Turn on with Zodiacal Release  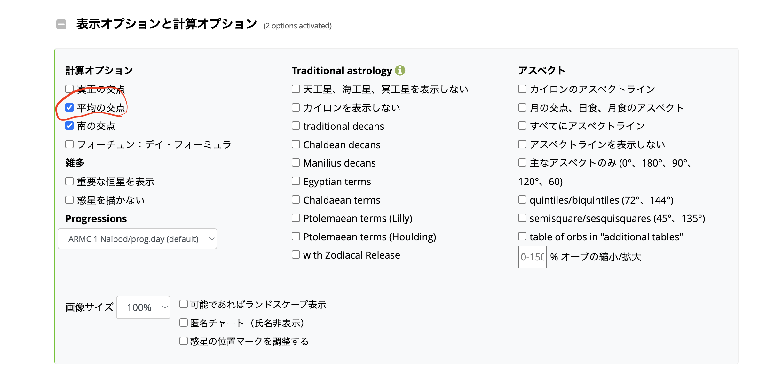(296, 255)
